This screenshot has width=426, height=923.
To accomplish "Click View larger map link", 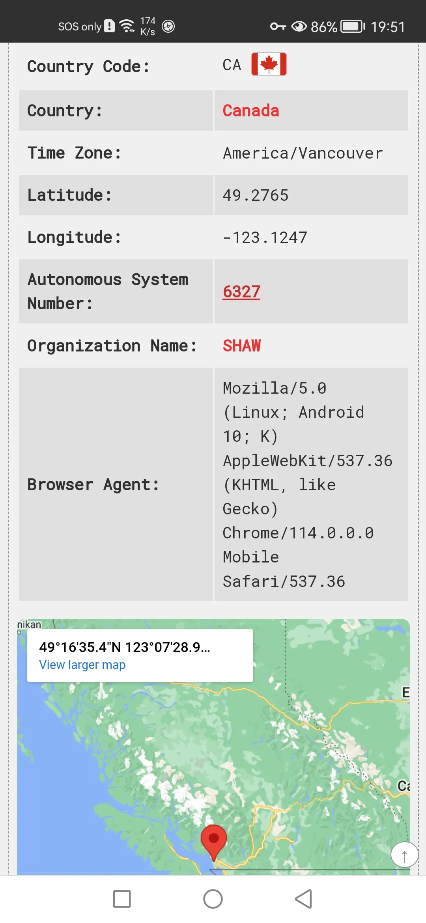I will (x=82, y=665).
